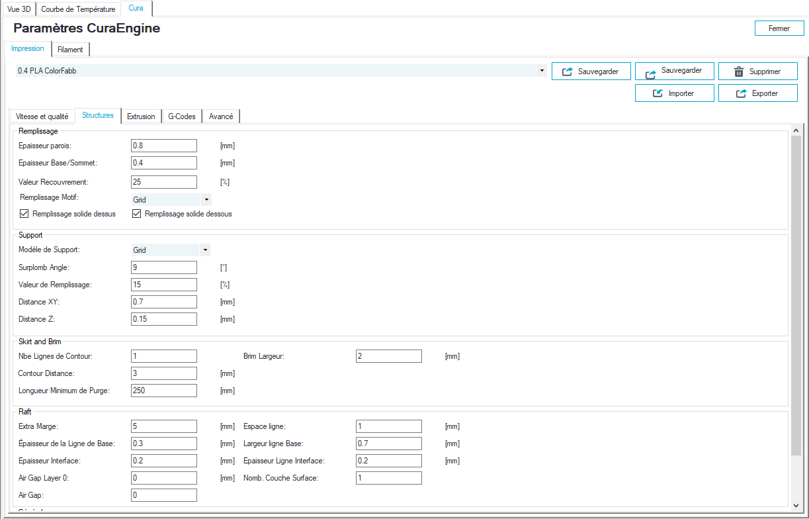Click Sauvegarder beside the profile dropdown
The image size is (809, 519).
click(x=591, y=71)
